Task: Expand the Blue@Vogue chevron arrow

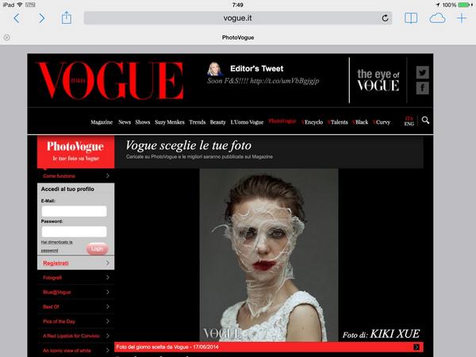Action: 108,292
